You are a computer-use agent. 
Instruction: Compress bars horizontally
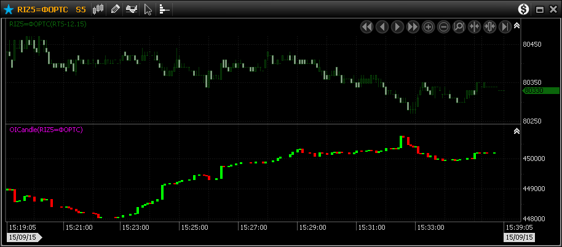(x=474, y=27)
